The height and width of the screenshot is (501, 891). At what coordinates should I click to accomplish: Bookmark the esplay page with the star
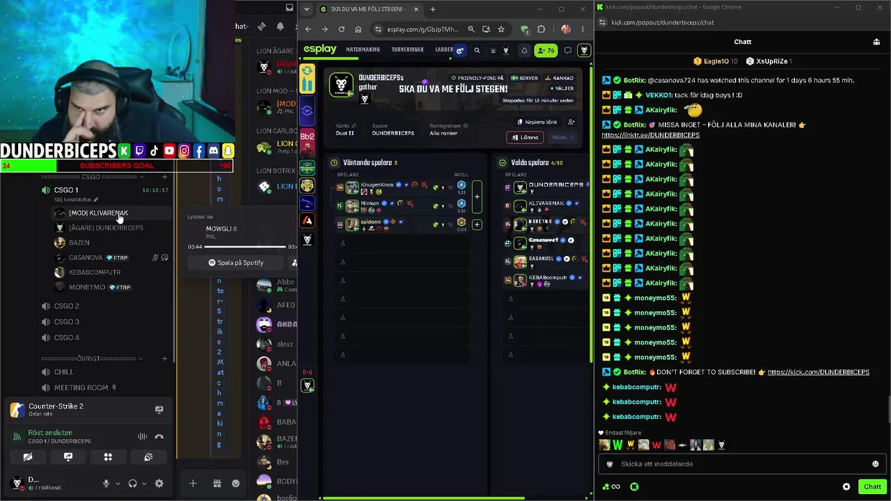[x=501, y=29]
